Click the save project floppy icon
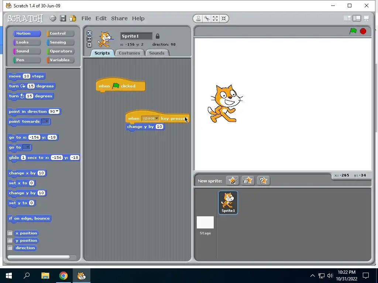Screen dimensions: 378x283 click(x=63, y=18)
